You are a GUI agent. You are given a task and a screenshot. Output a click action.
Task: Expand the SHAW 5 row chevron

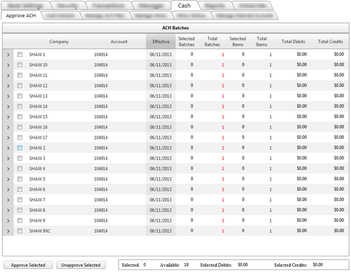pos(8,179)
